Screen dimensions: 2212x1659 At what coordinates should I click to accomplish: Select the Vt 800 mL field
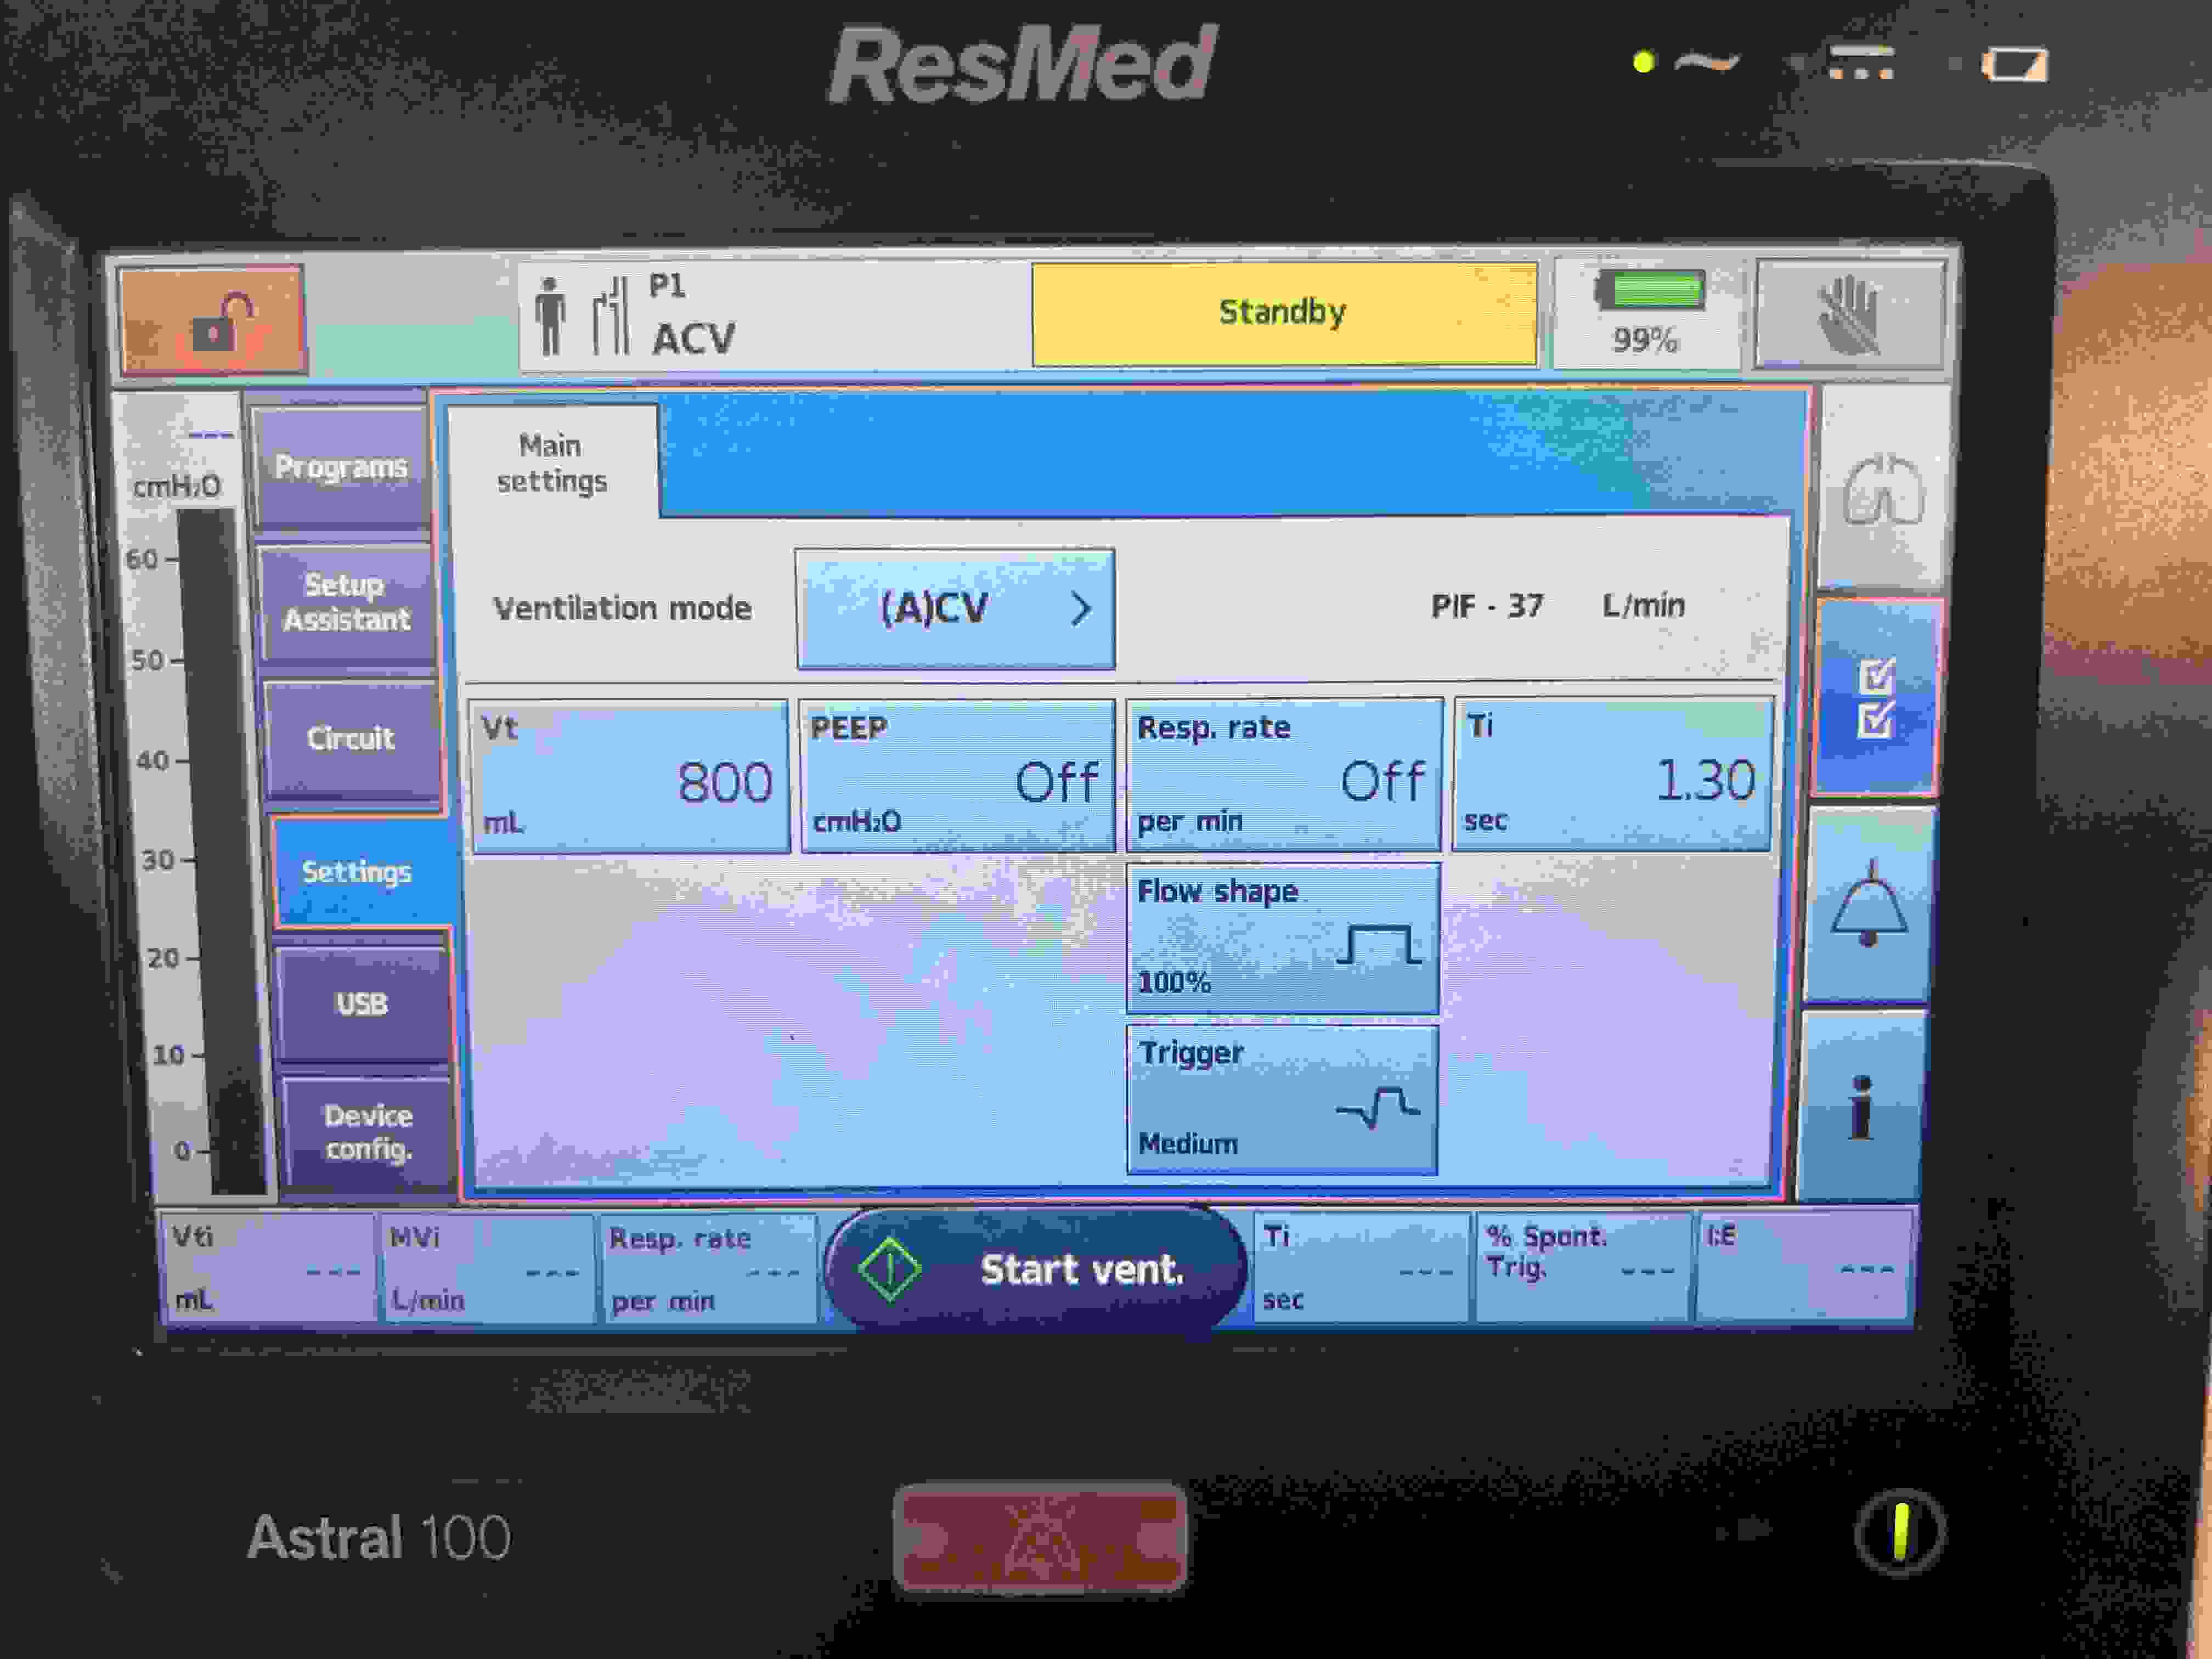tap(629, 776)
